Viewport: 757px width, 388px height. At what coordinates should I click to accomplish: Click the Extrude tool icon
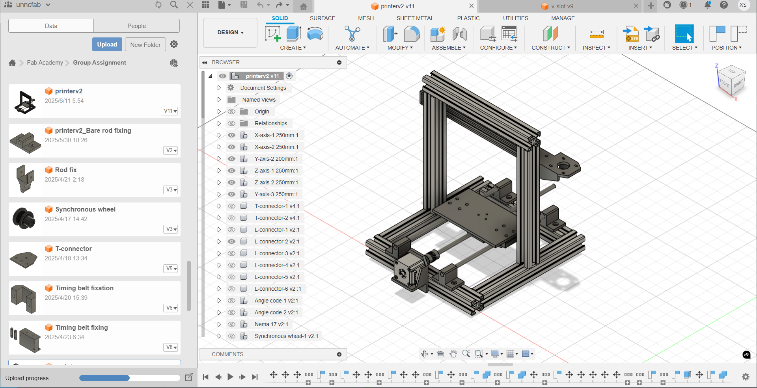(x=294, y=34)
